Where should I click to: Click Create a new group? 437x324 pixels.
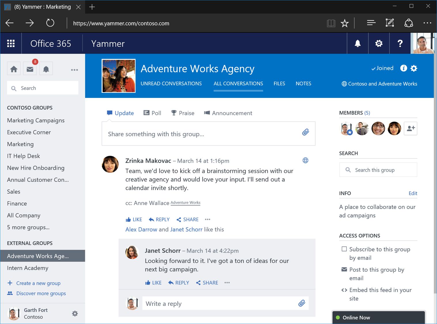coord(38,283)
